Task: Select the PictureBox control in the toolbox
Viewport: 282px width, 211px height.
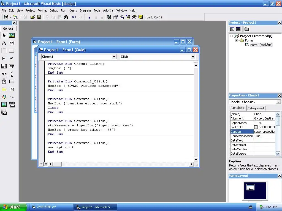Action: tap(12, 35)
